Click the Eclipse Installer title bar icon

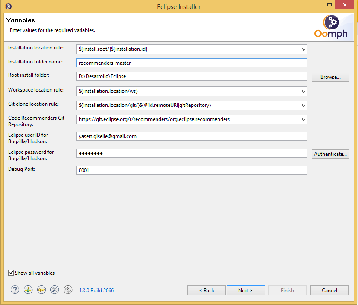(x=9, y=6)
